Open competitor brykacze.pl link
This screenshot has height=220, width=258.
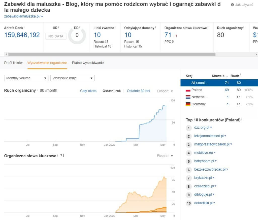pyautogui.click(x=203, y=178)
